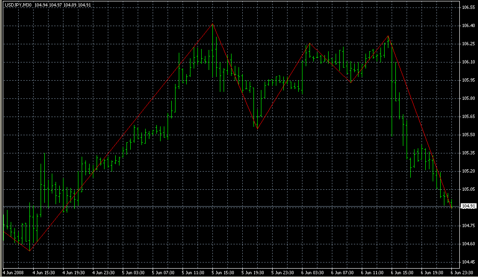Image resolution: width=478 pixels, height=277 pixels.
Task: Click the highest red ZigZag peak near 106.40
Action: click(213, 24)
